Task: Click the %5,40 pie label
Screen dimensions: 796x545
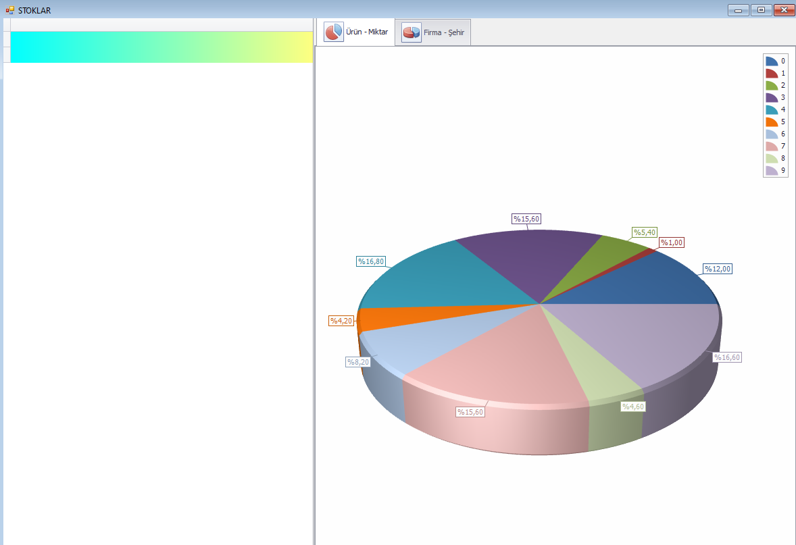Action: point(645,232)
